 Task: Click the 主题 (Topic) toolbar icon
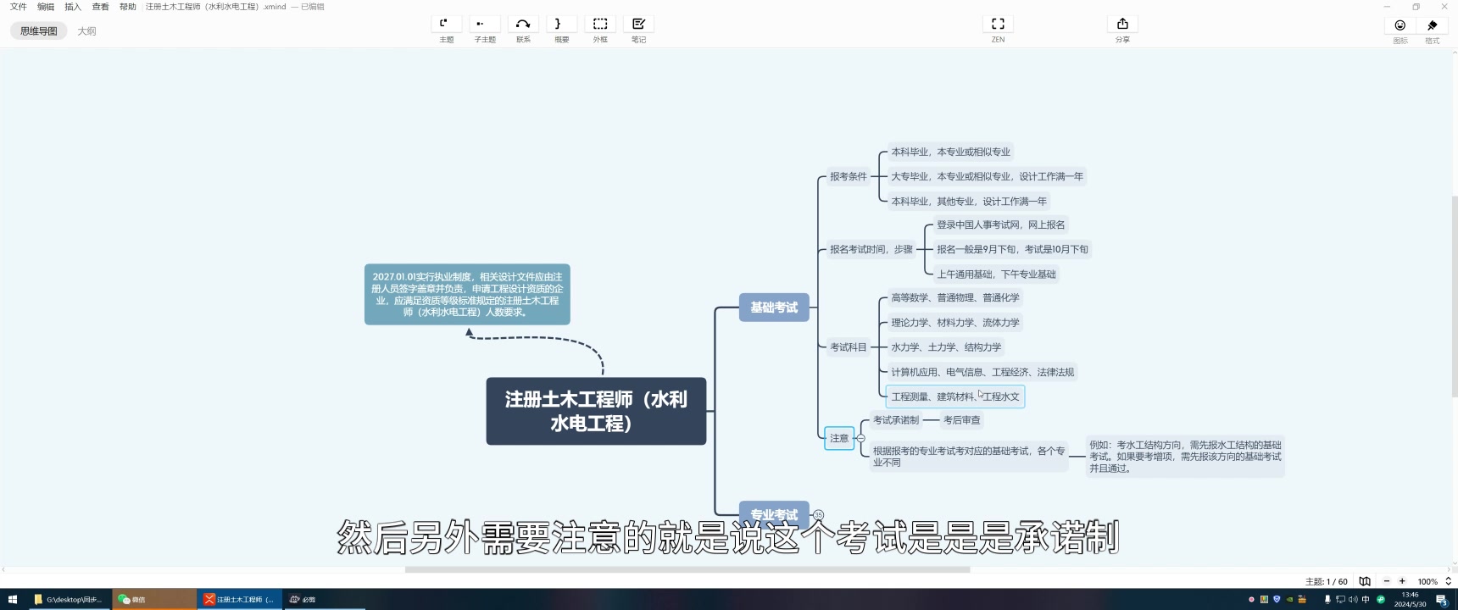tap(447, 24)
